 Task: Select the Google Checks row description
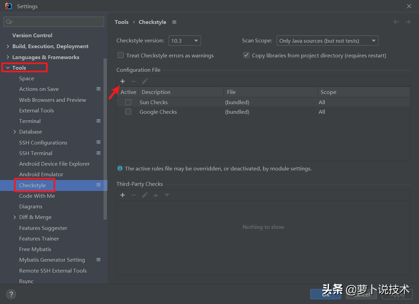(158, 112)
